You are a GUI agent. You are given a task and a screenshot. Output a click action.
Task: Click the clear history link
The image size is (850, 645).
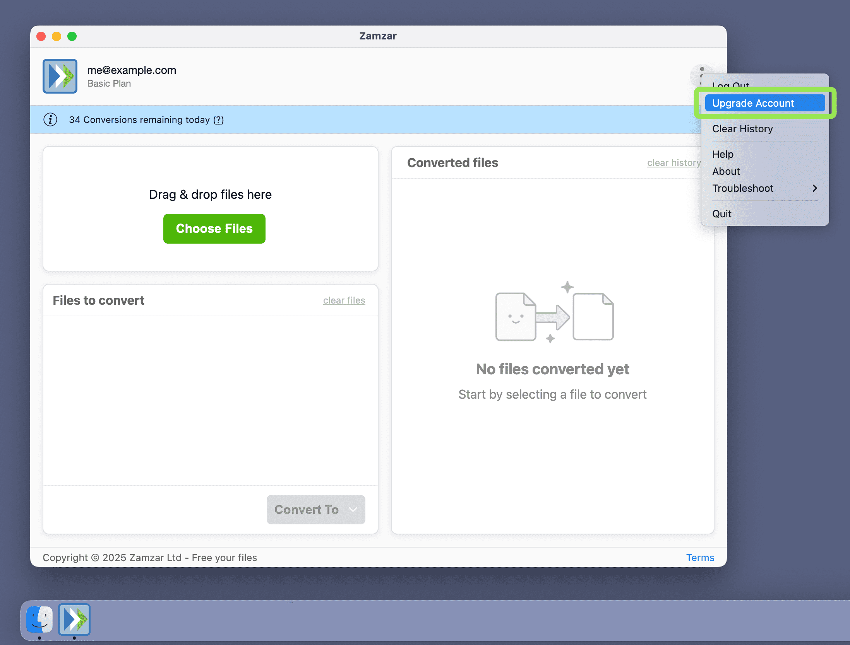[x=673, y=163]
